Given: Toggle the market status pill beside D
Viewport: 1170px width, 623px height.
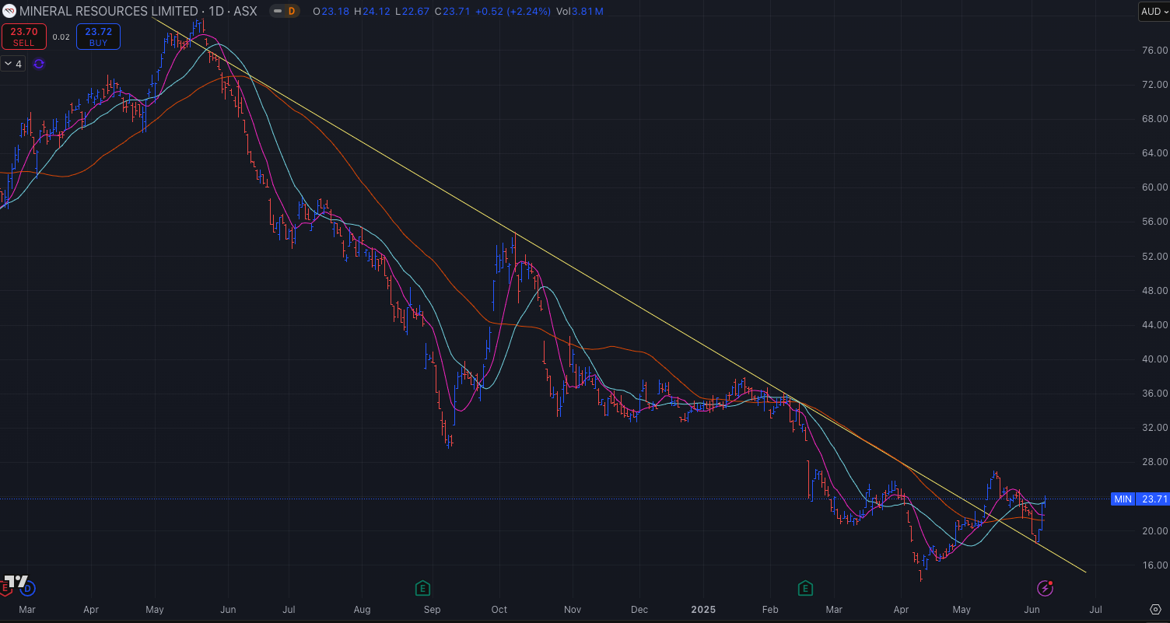Looking at the screenshot, I should click(278, 11).
